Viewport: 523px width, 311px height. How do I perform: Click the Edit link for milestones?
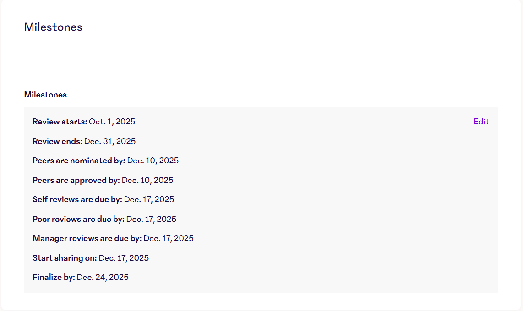481,122
